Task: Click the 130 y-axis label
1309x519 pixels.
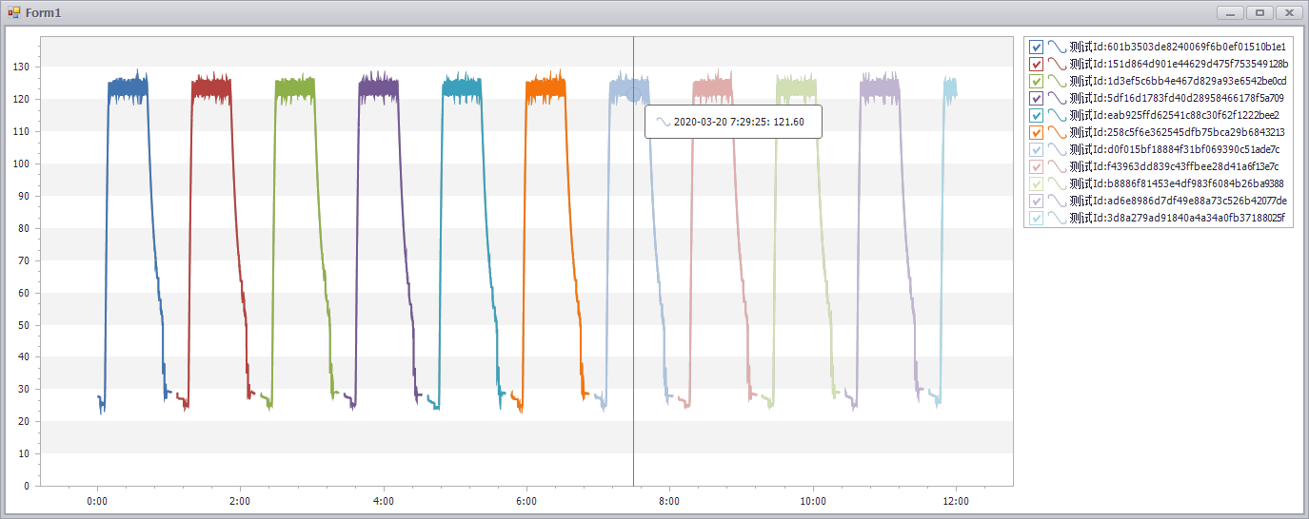Action: click(x=20, y=67)
